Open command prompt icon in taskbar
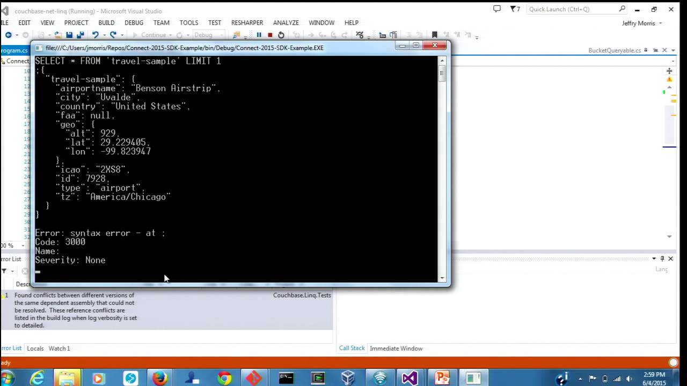 coord(286,378)
